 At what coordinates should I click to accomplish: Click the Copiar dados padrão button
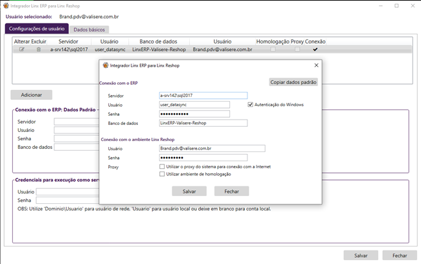pyautogui.click(x=293, y=82)
